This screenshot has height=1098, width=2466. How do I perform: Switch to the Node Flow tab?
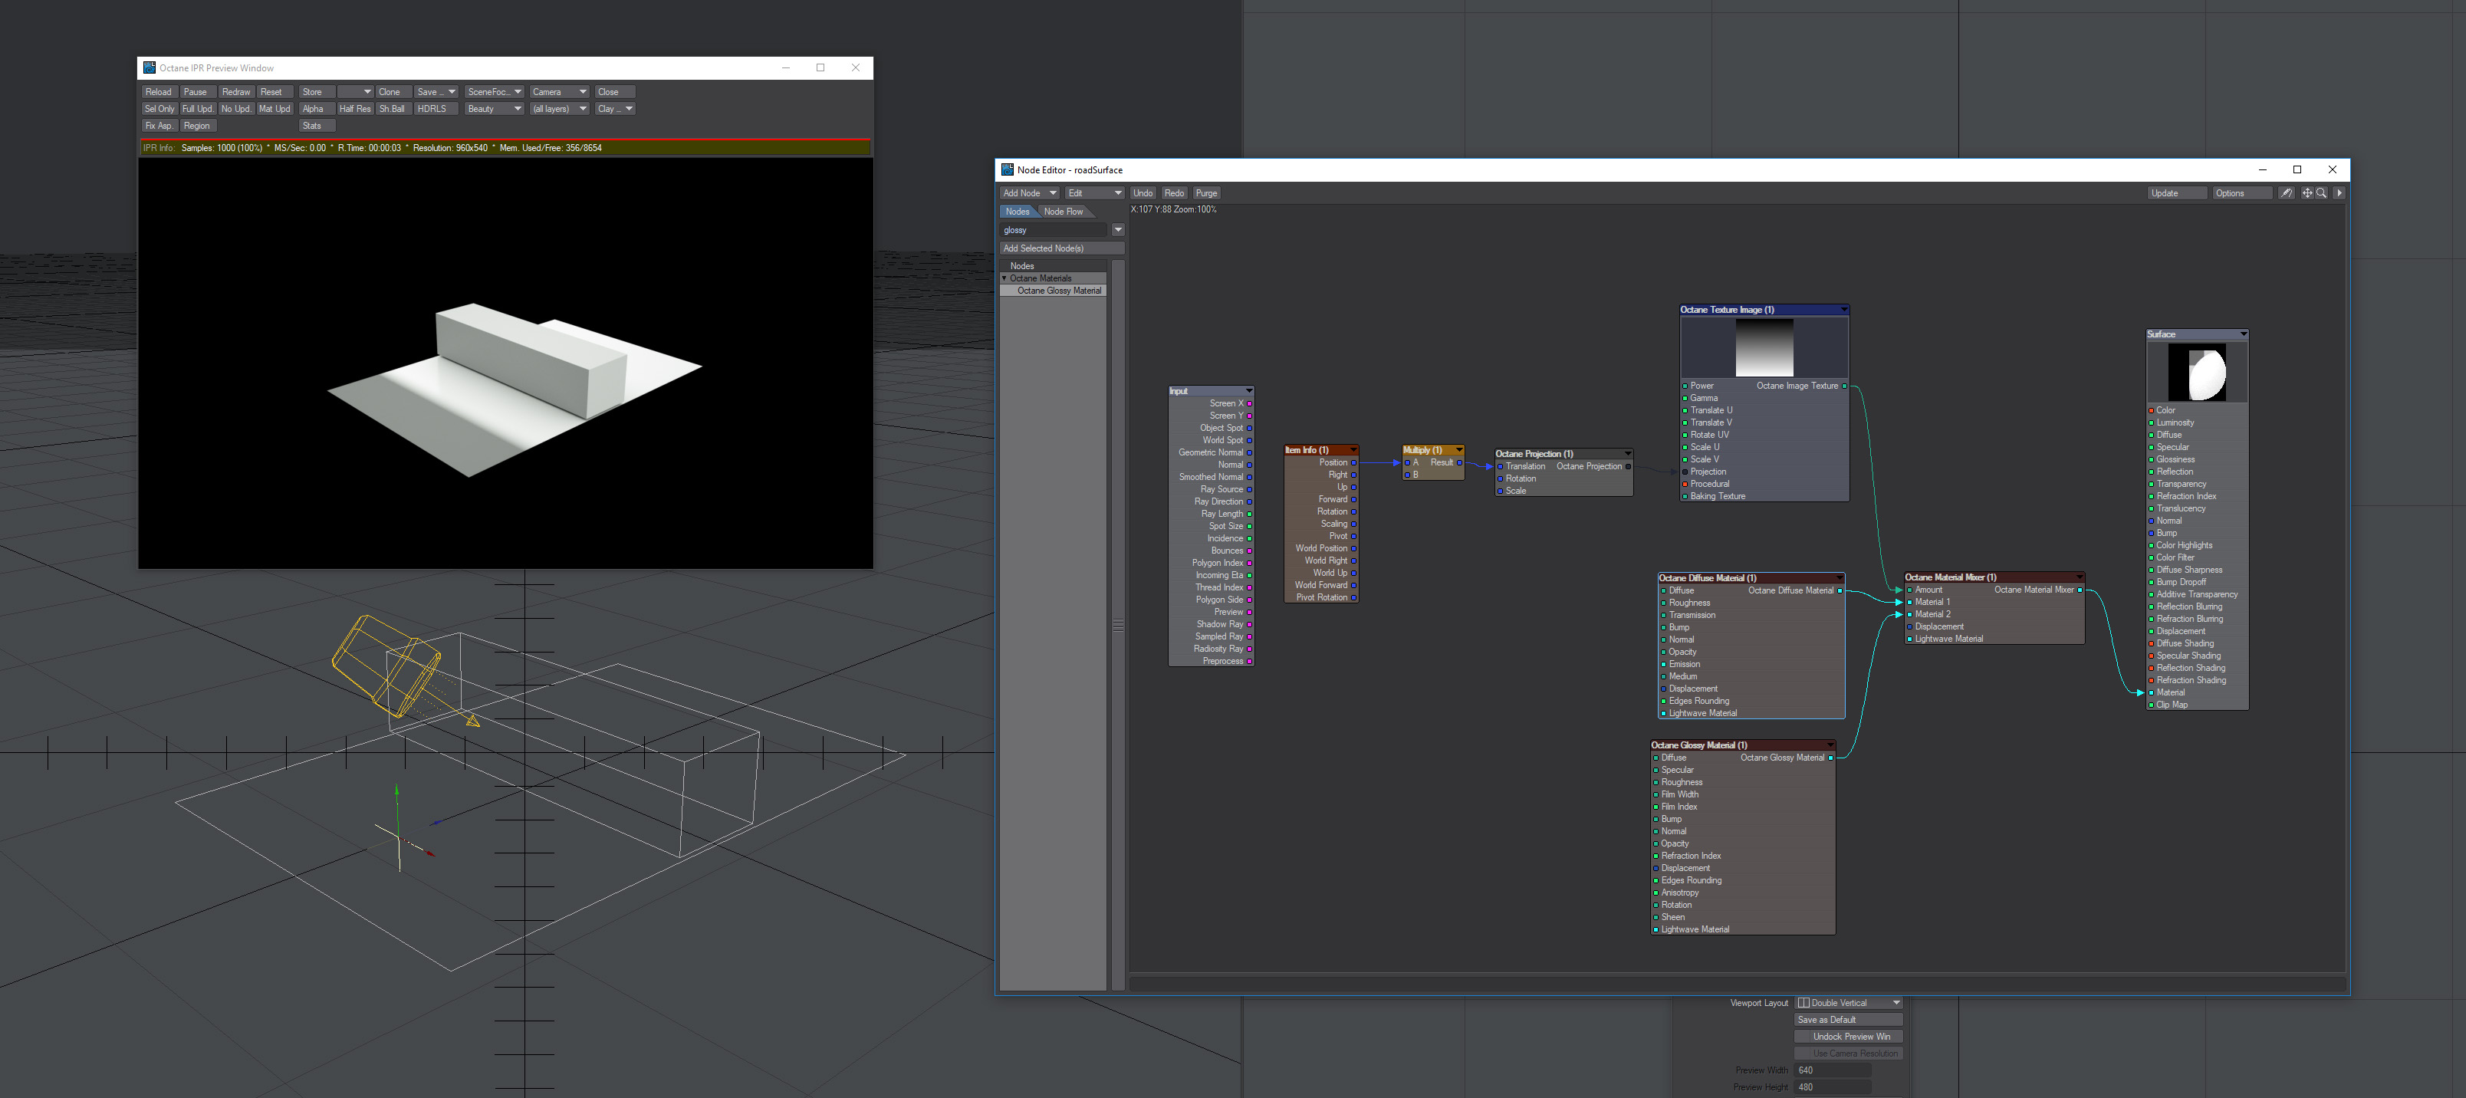tap(1063, 212)
